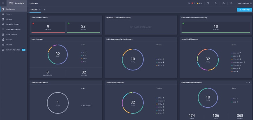Click the search magnifier icon in top bar
253x120 pixels.
tap(216, 3)
